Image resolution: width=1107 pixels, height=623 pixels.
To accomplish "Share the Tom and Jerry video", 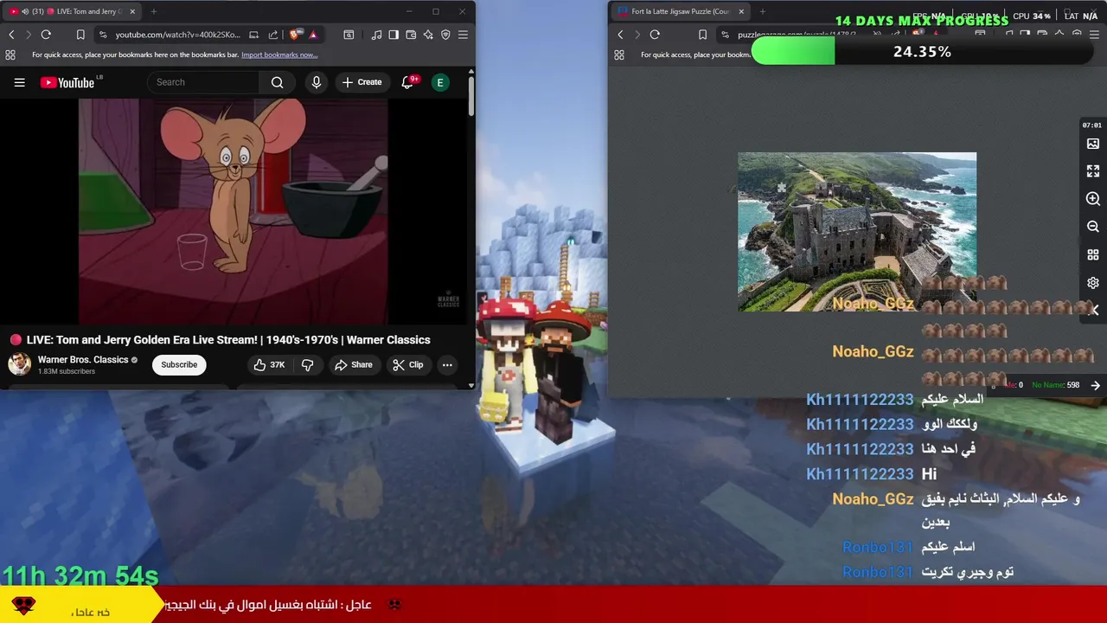I will point(354,364).
